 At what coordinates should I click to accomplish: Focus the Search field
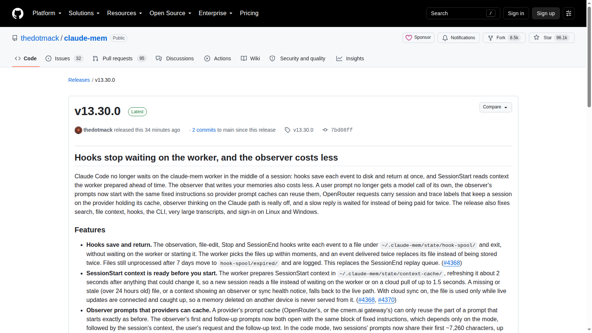(x=463, y=13)
